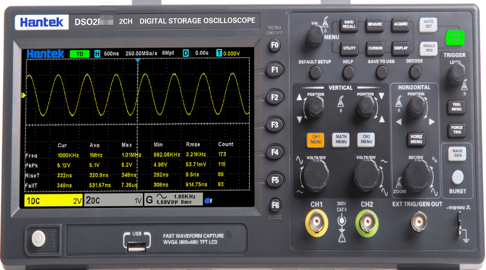The image size is (486, 270).
Task: Click the PkPk Cur value 5.12V
Action: point(64,165)
